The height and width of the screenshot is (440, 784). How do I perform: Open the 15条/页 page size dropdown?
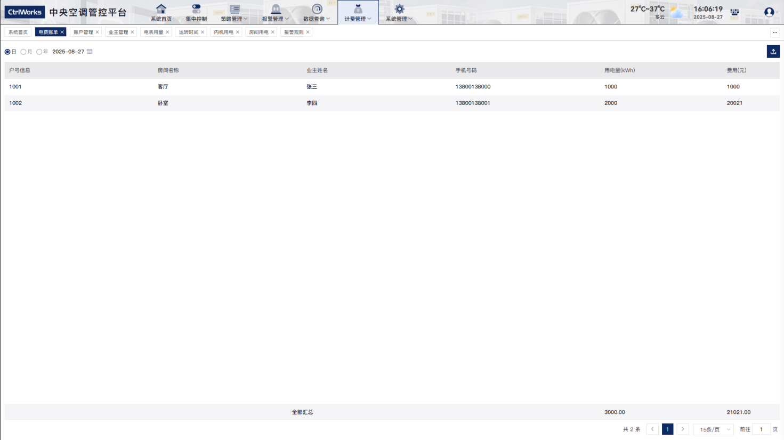point(713,429)
